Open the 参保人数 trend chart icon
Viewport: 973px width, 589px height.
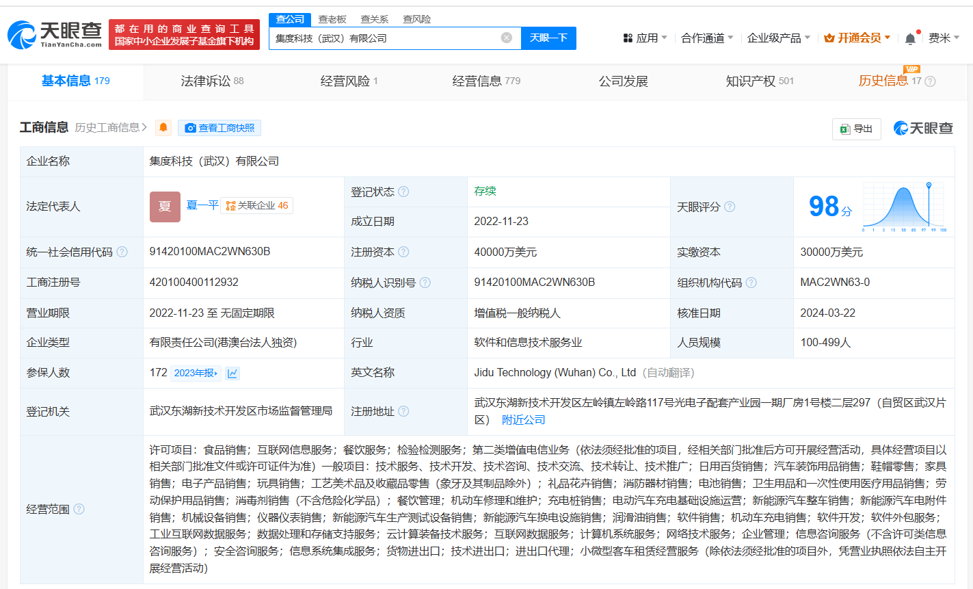pyautogui.click(x=232, y=373)
